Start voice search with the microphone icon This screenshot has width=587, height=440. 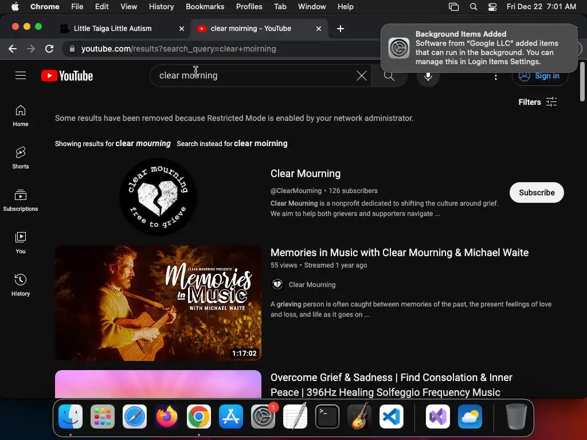tap(428, 76)
